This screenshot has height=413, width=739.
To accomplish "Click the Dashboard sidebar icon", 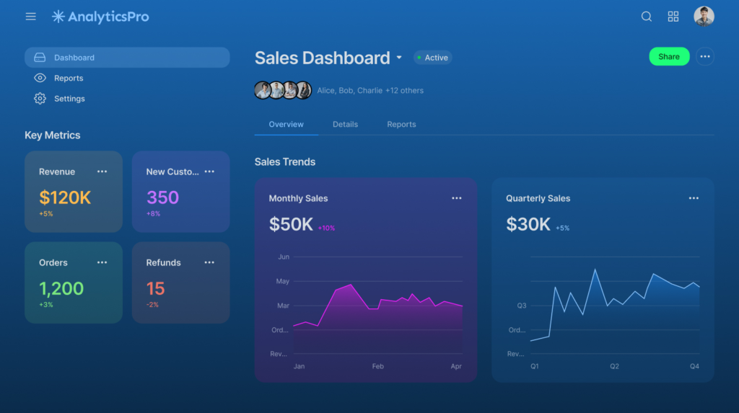I will pyautogui.click(x=40, y=58).
